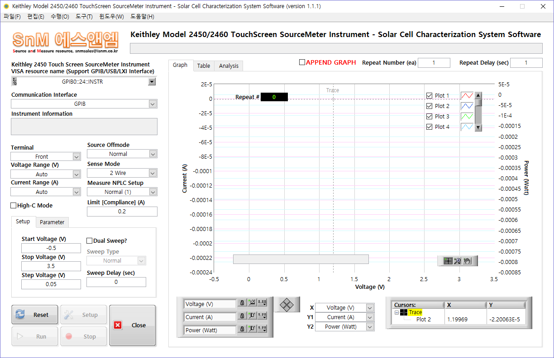The image size is (554, 358).
Task: Autoscale the Current Y axis once
Action: (252, 316)
